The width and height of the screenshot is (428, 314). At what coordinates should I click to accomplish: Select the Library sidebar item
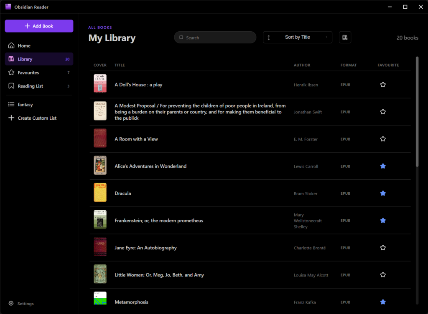39,59
